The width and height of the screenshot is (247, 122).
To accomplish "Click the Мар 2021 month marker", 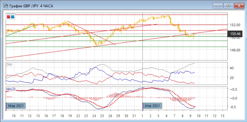I will (16, 106).
